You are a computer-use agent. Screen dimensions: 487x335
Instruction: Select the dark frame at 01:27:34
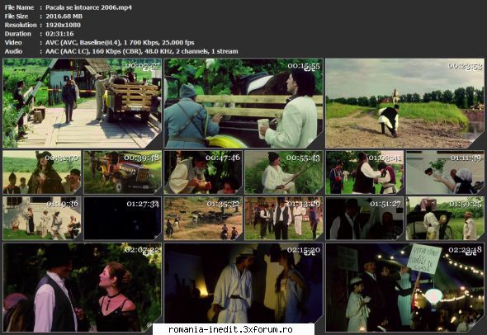pos(123,219)
